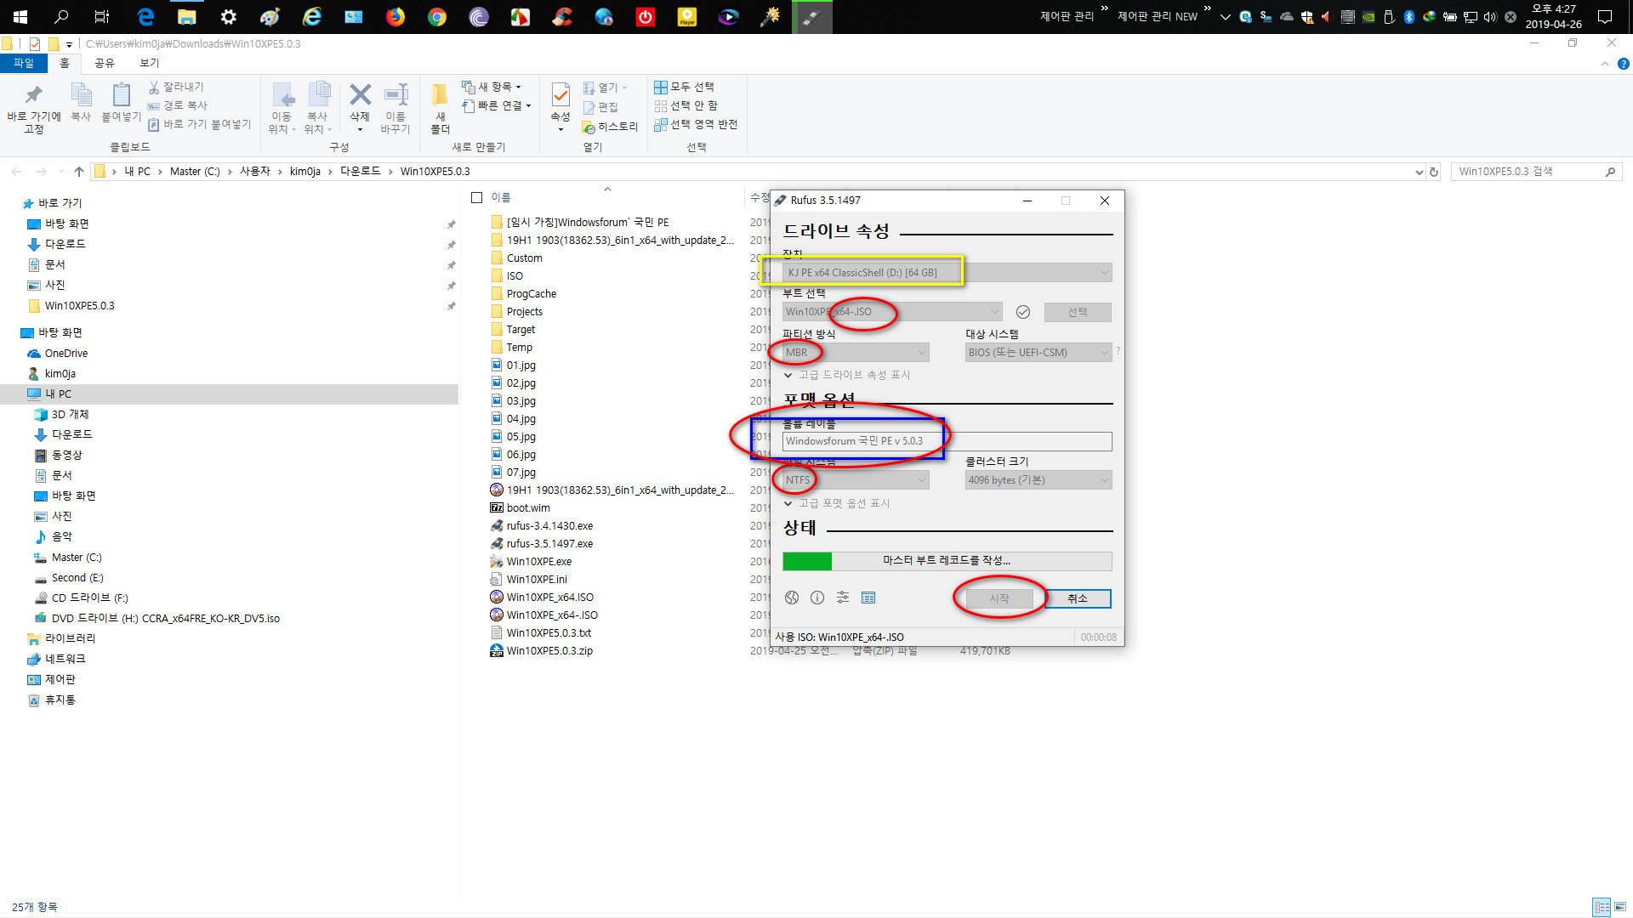This screenshot has width=1633, height=918.
Task: Open the target system BIOS dropdown
Action: click(1038, 353)
